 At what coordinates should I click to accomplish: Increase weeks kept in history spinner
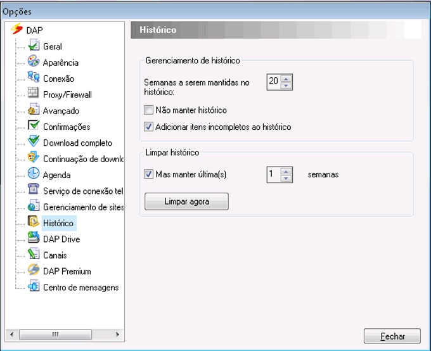286,79
